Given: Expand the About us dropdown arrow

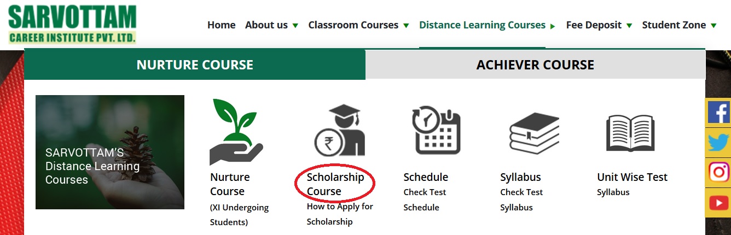Looking at the screenshot, I should (x=295, y=26).
